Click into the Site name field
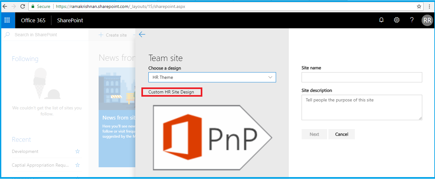Image resolution: width=435 pixels, height=179 pixels. [362, 77]
